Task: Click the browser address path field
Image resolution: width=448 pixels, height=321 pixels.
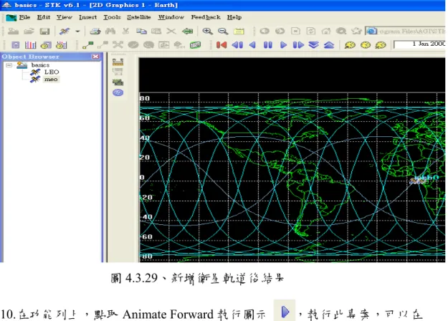Action: pyautogui.click(x=405, y=31)
